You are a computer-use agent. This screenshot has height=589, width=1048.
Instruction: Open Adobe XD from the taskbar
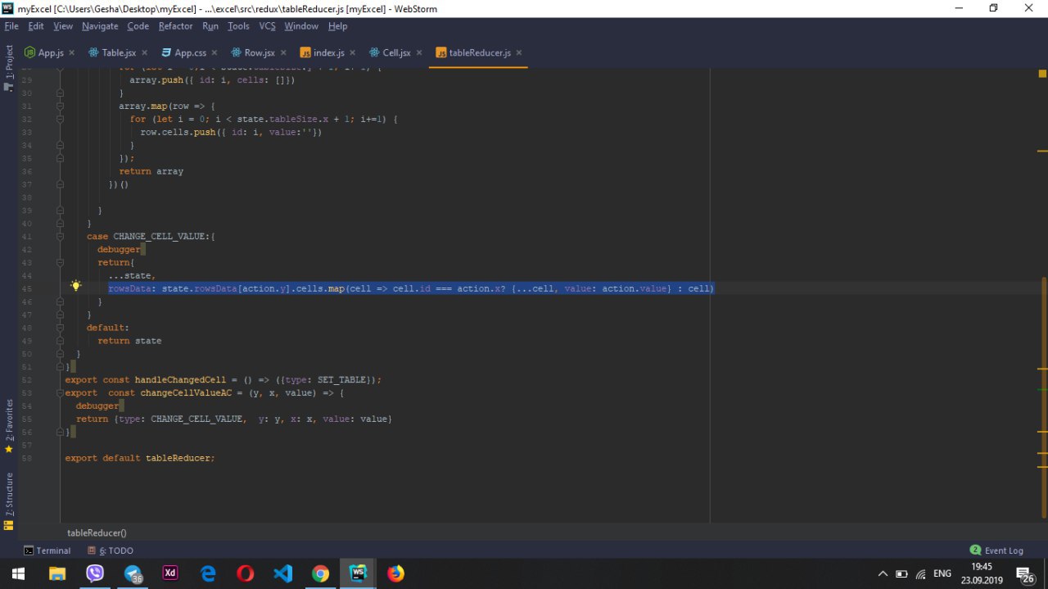[x=170, y=573]
